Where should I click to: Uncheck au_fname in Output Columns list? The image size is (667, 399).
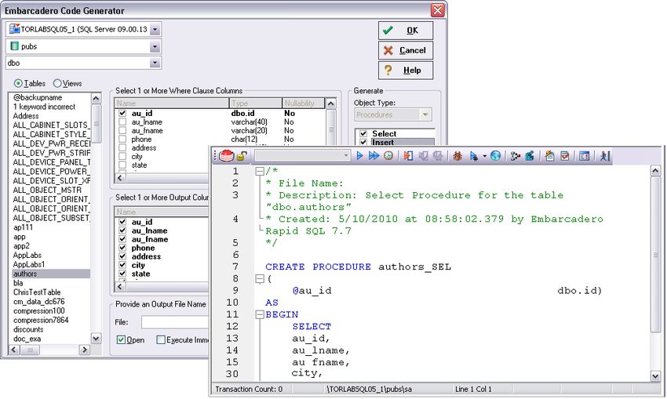coord(122,239)
